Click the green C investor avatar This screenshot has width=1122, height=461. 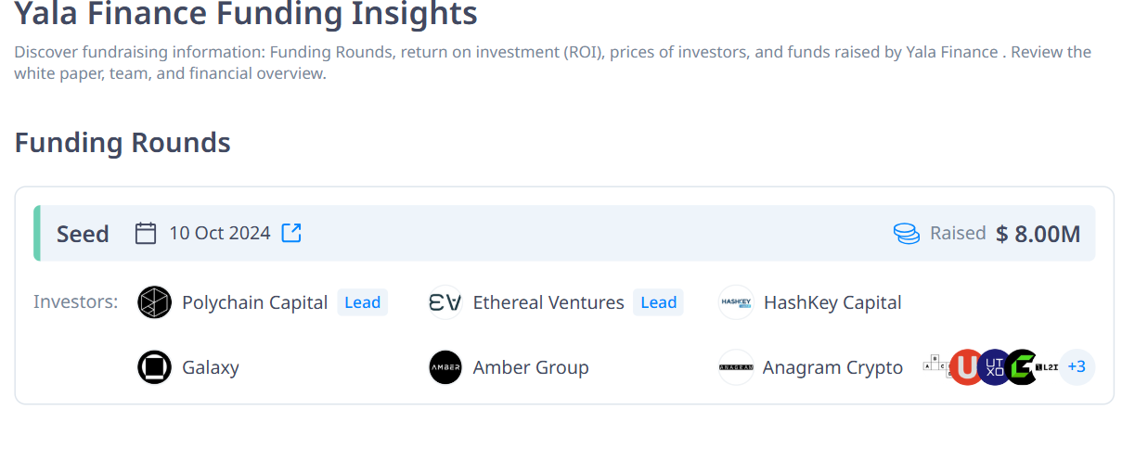[1022, 367]
